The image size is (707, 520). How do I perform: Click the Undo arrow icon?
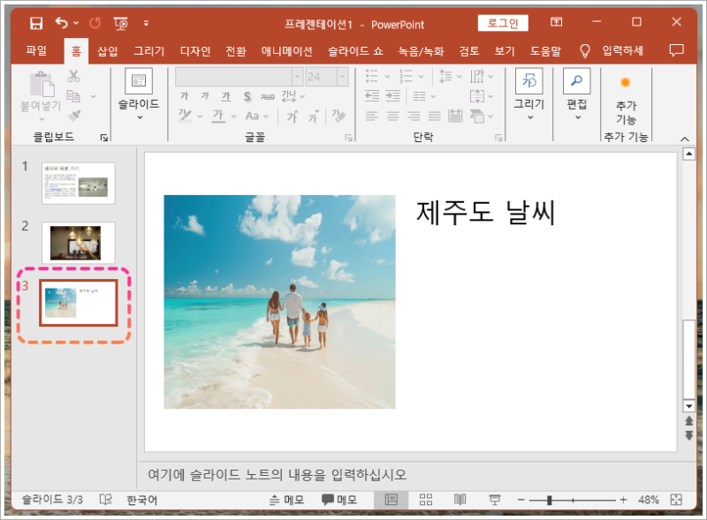tap(61, 22)
